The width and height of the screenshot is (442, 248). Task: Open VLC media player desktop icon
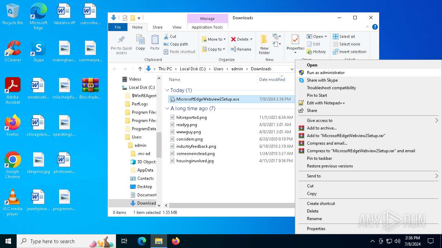[x=12, y=202]
